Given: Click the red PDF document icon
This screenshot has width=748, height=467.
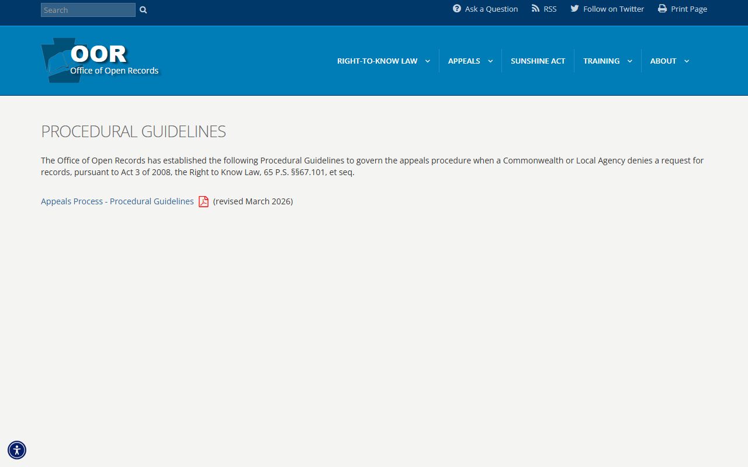Looking at the screenshot, I should pyautogui.click(x=203, y=201).
